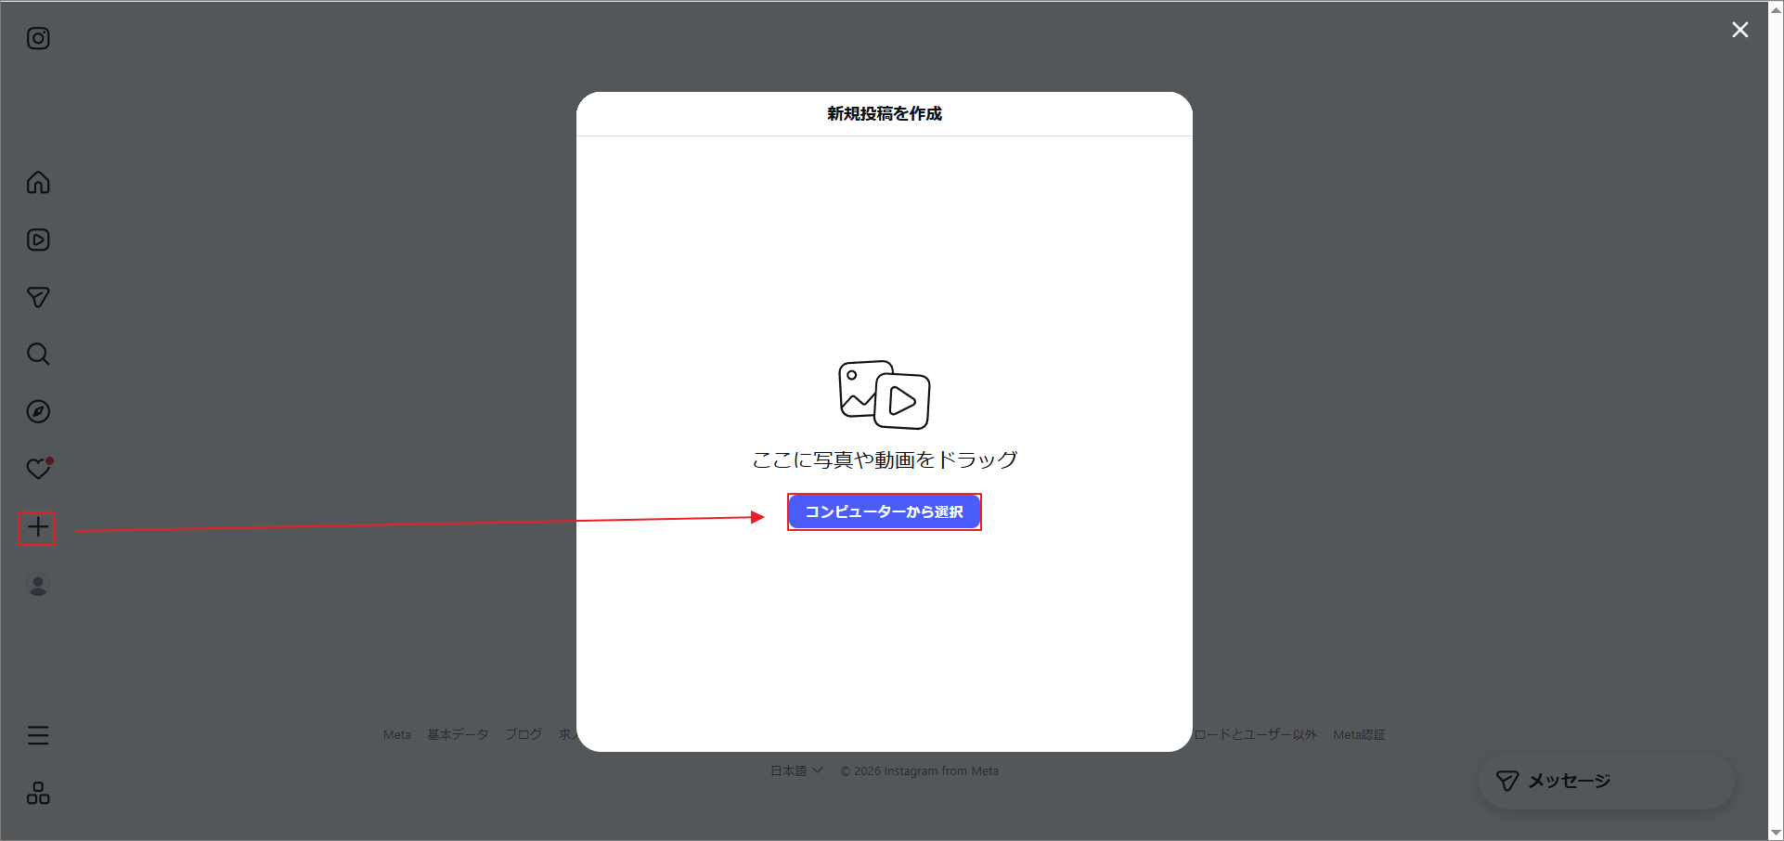
Task: Open the 基本データ footer link
Action: [x=458, y=734]
